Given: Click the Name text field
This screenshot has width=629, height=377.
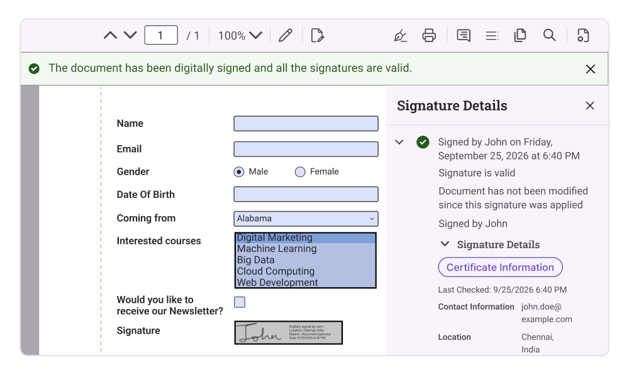Looking at the screenshot, I should 306,123.
